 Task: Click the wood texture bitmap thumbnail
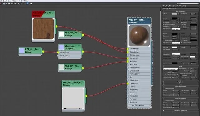click(x=43, y=29)
